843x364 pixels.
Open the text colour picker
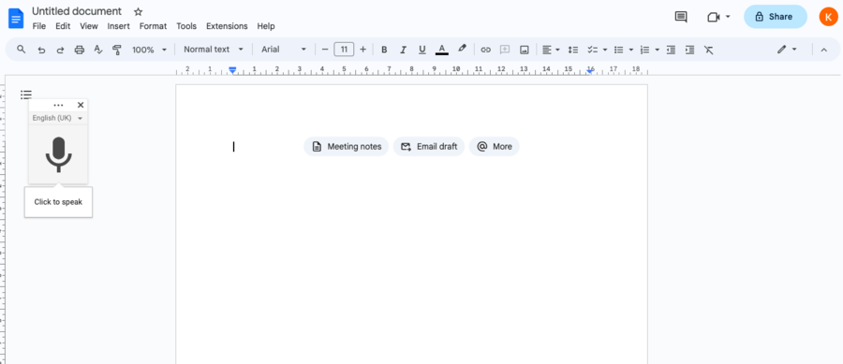[441, 50]
